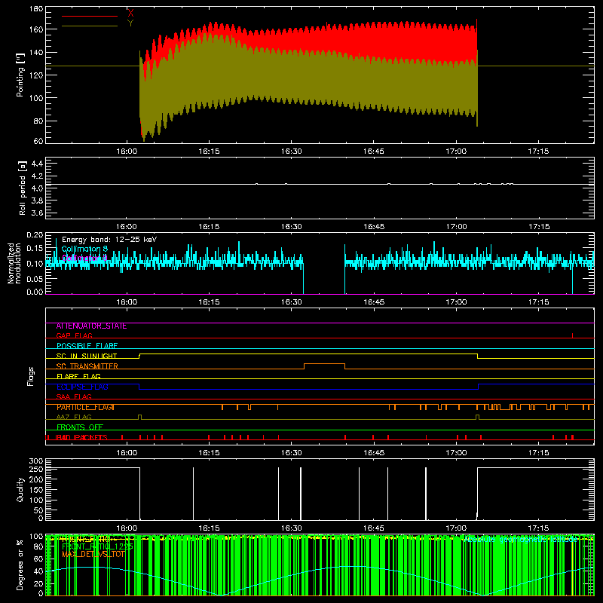The width and height of the screenshot is (603, 603).
Task: Click the Roll period axis title
Action: (22, 188)
